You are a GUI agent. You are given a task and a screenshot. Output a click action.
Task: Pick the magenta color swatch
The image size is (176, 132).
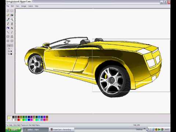pos(32,120)
